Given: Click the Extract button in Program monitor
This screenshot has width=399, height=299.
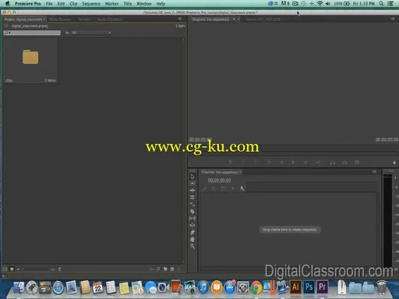Looking at the screenshot, I should (344, 162).
